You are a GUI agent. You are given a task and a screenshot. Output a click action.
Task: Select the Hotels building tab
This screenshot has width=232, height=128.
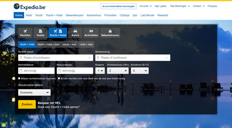(40, 33)
